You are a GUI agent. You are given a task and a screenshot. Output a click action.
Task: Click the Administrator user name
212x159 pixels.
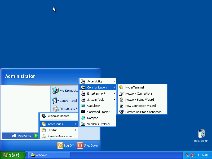point(20,76)
